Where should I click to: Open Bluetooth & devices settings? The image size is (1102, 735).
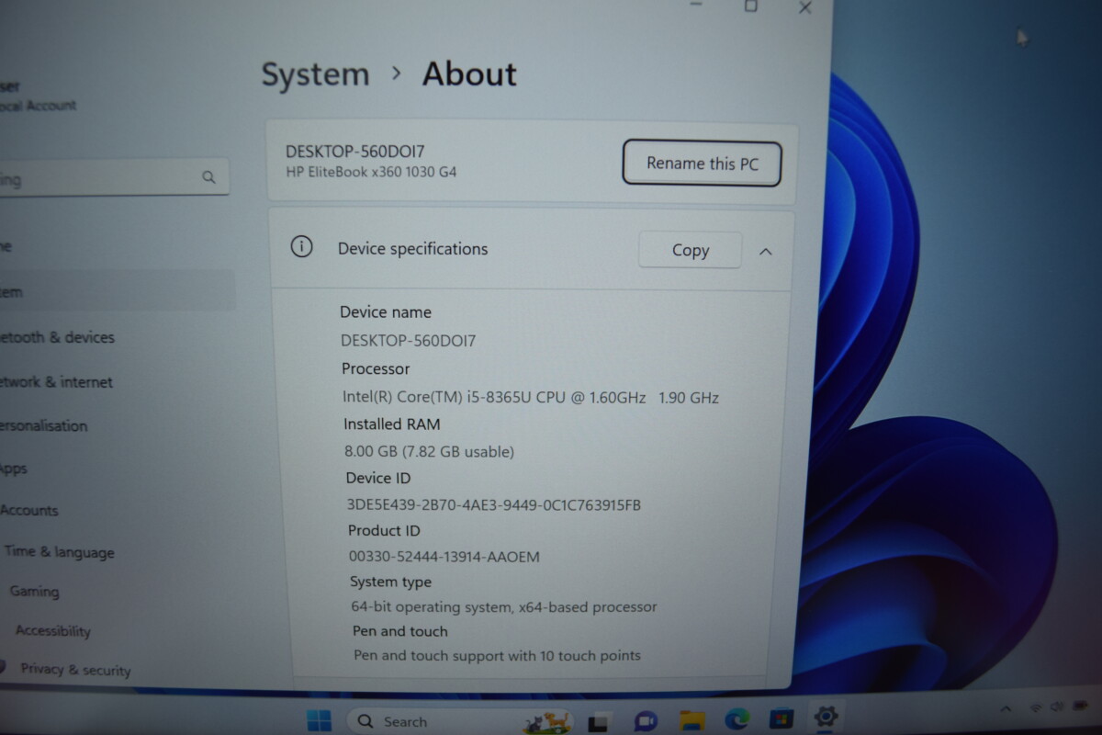(x=57, y=337)
